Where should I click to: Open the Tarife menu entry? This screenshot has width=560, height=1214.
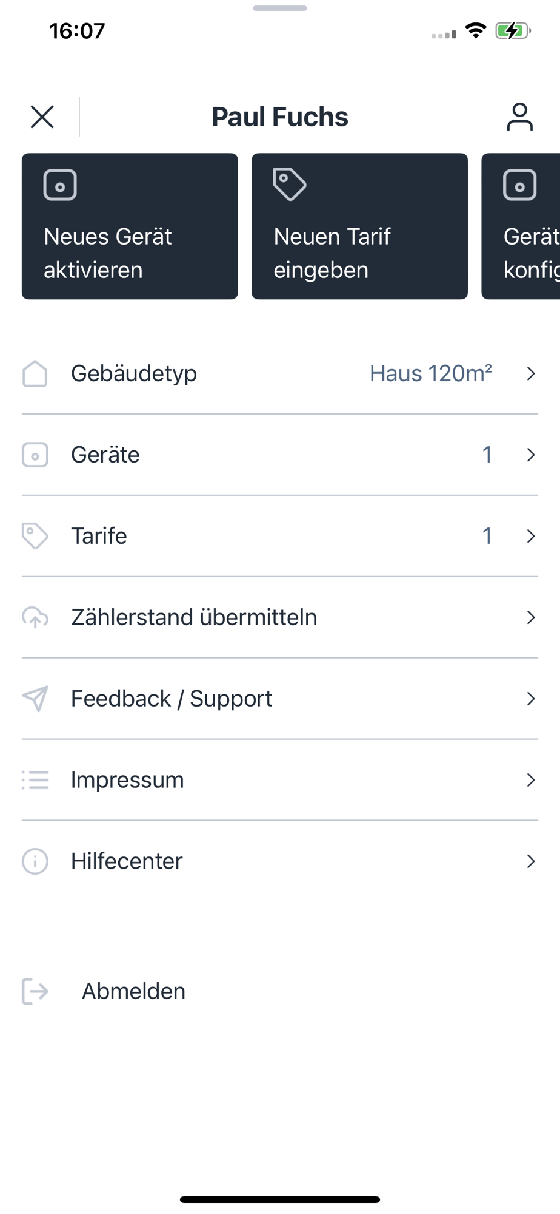point(99,536)
